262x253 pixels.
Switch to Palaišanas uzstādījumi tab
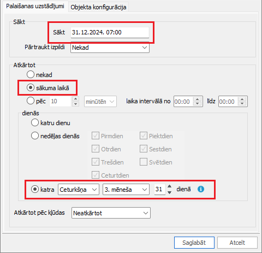(x=35, y=6)
